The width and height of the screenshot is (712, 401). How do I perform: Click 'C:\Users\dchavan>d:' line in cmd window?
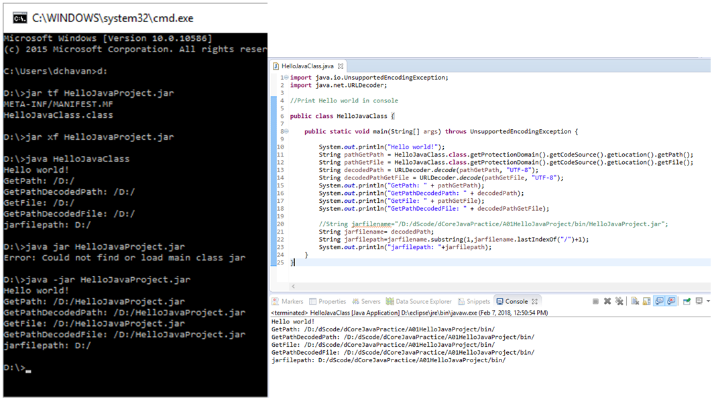[56, 71]
